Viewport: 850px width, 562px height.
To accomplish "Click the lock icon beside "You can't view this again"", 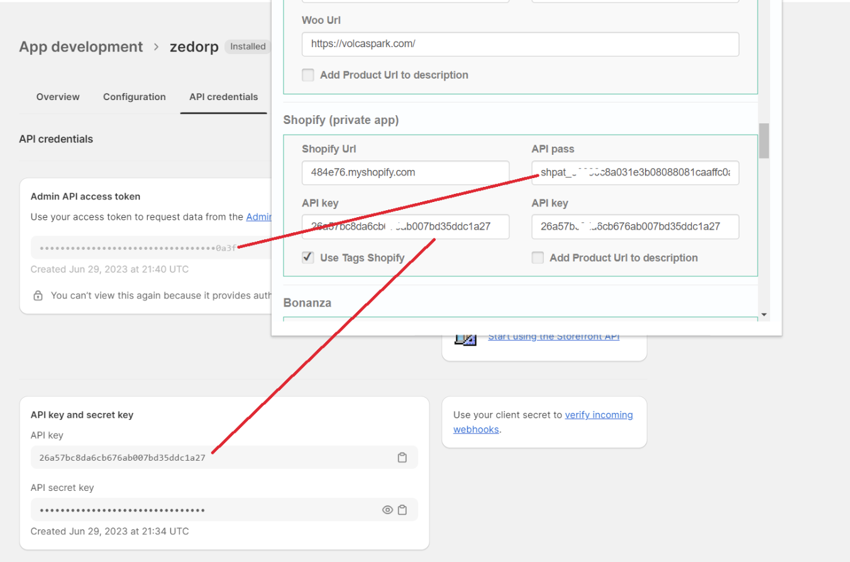I will tap(38, 295).
